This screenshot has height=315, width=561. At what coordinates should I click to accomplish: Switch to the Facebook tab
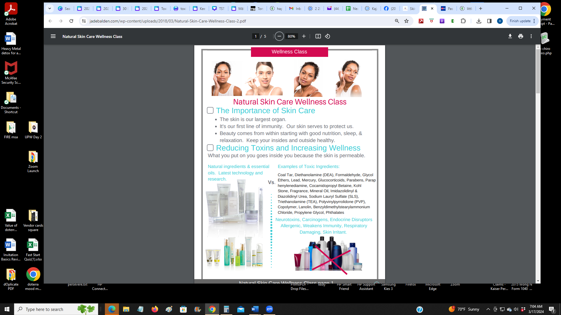click(390, 8)
